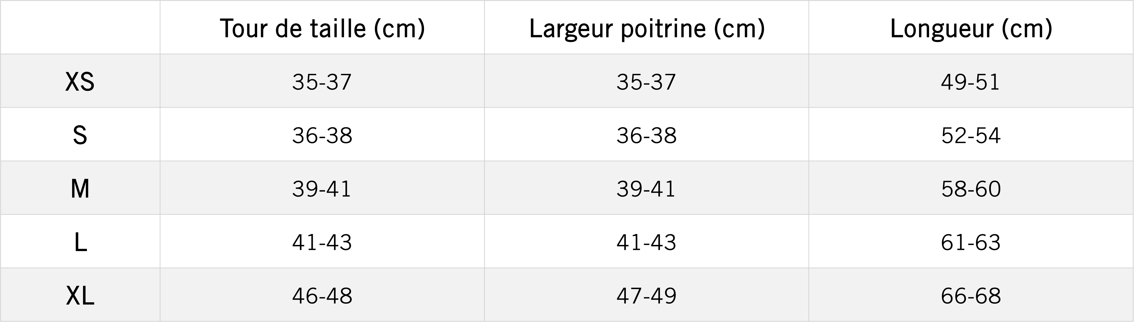1134x326 pixels.
Task: Click the XL tour de taille value 46-48
Action: pyautogui.click(x=322, y=296)
